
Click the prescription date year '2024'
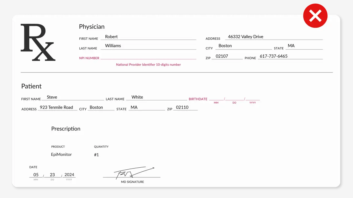[69, 175]
